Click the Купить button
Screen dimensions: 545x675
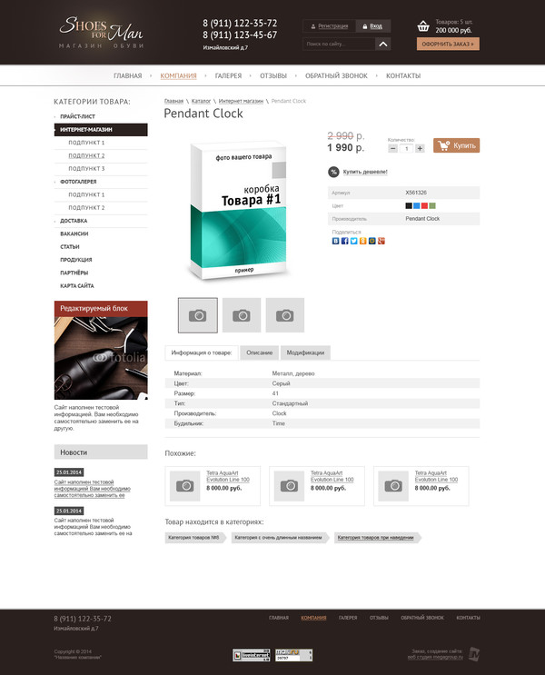click(x=456, y=145)
